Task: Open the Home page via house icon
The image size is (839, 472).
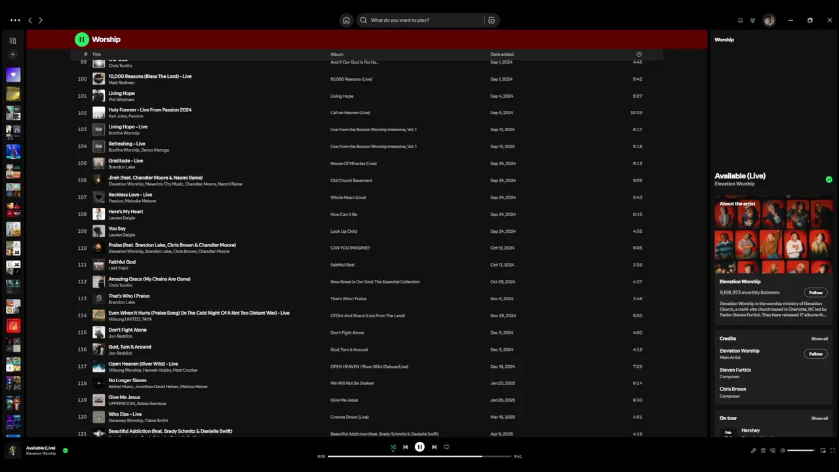Action: tap(346, 20)
